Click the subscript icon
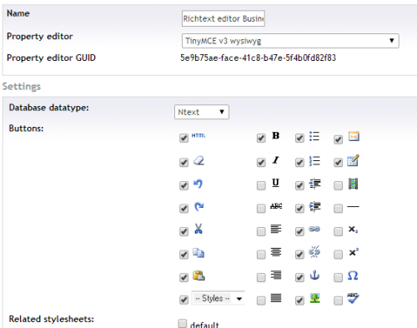417x328 pixels. [353, 230]
